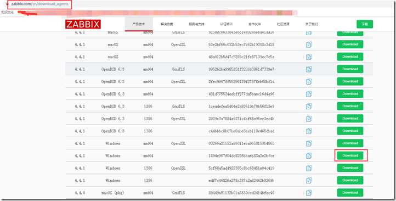Copy hash for Windows i386 no-encryption agent
The width and height of the screenshot is (396, 201).
click(309, 181)
